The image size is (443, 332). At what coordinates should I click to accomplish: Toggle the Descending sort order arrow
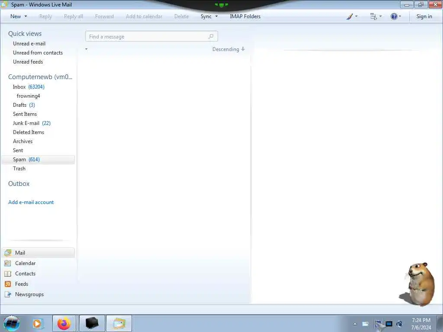(243, 49)
